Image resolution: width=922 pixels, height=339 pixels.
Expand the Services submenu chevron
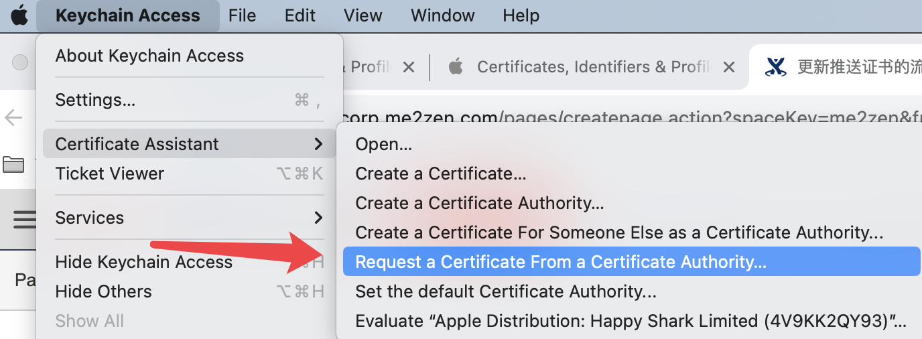coord(318,218)
